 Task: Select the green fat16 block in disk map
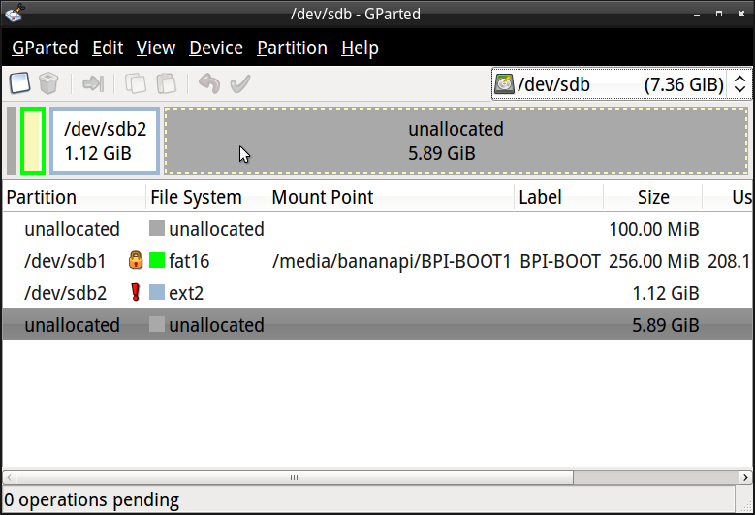[x=33, y=141]
